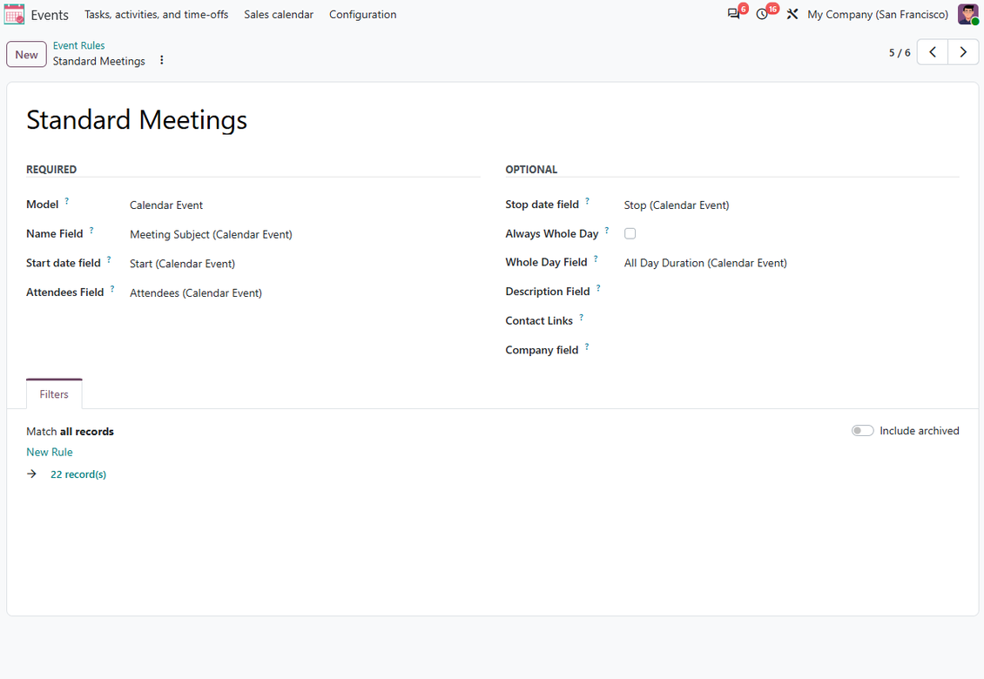Go to next record arrow
The height and width of the screenshot is (679, 984).
point(963,52)
